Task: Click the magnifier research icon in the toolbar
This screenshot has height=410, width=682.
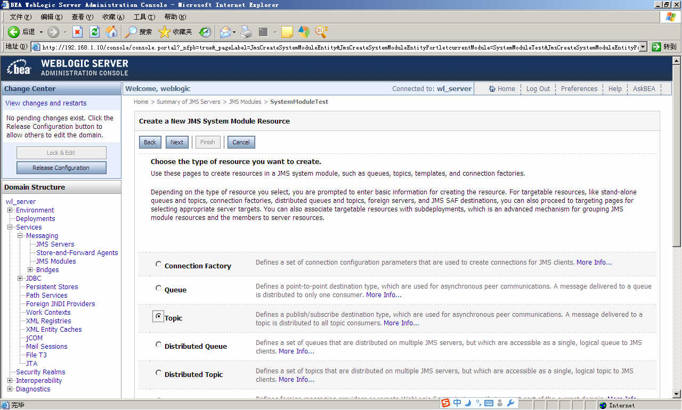Action: click(x=321, y=32)
